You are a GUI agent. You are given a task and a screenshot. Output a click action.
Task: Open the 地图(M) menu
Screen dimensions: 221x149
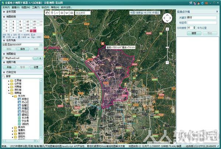(x=26, y=7)
